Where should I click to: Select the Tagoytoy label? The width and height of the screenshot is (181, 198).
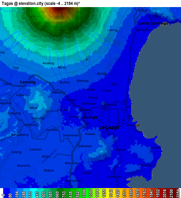[38, 118]
